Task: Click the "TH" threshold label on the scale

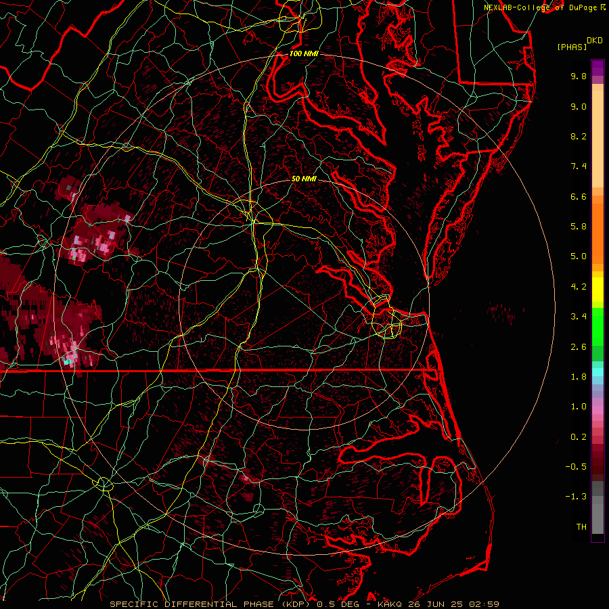Action: click(x=581, y=527)
